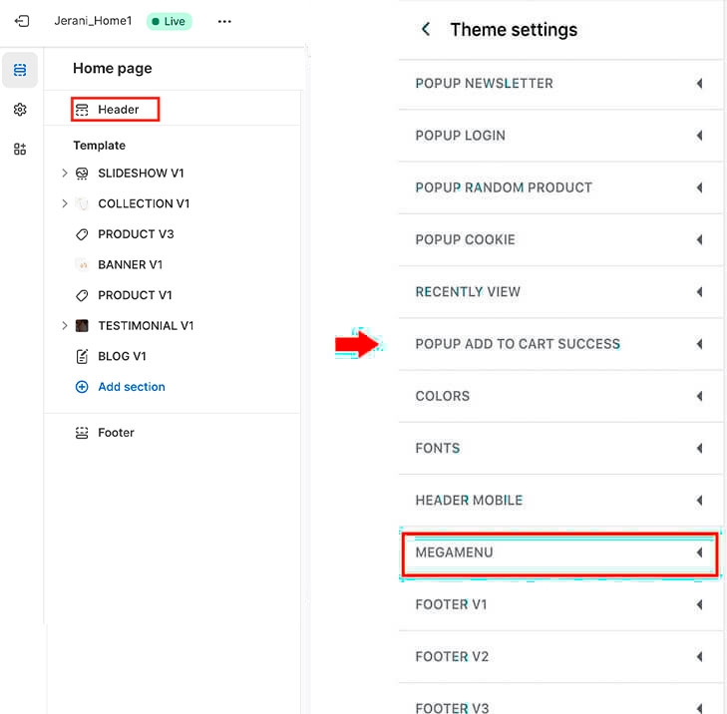Expand the COLLECTION V1 section
727x714 pixels.
pyautogui.click(x=65, y=203)
